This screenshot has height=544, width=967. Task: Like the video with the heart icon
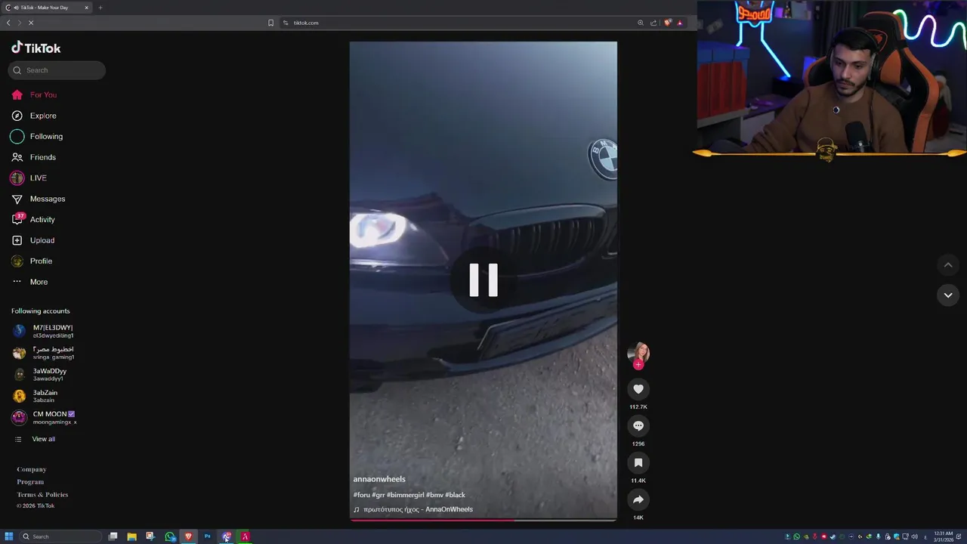pyautogui.click(x=638, y=389)
